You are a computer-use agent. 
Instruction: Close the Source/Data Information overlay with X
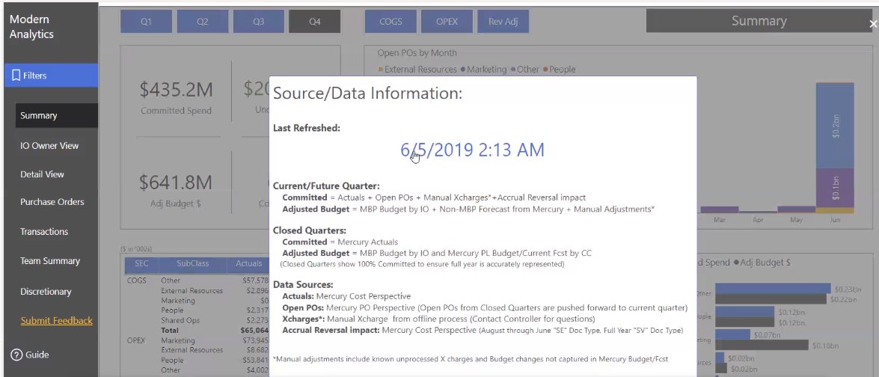tap(873, 23)
